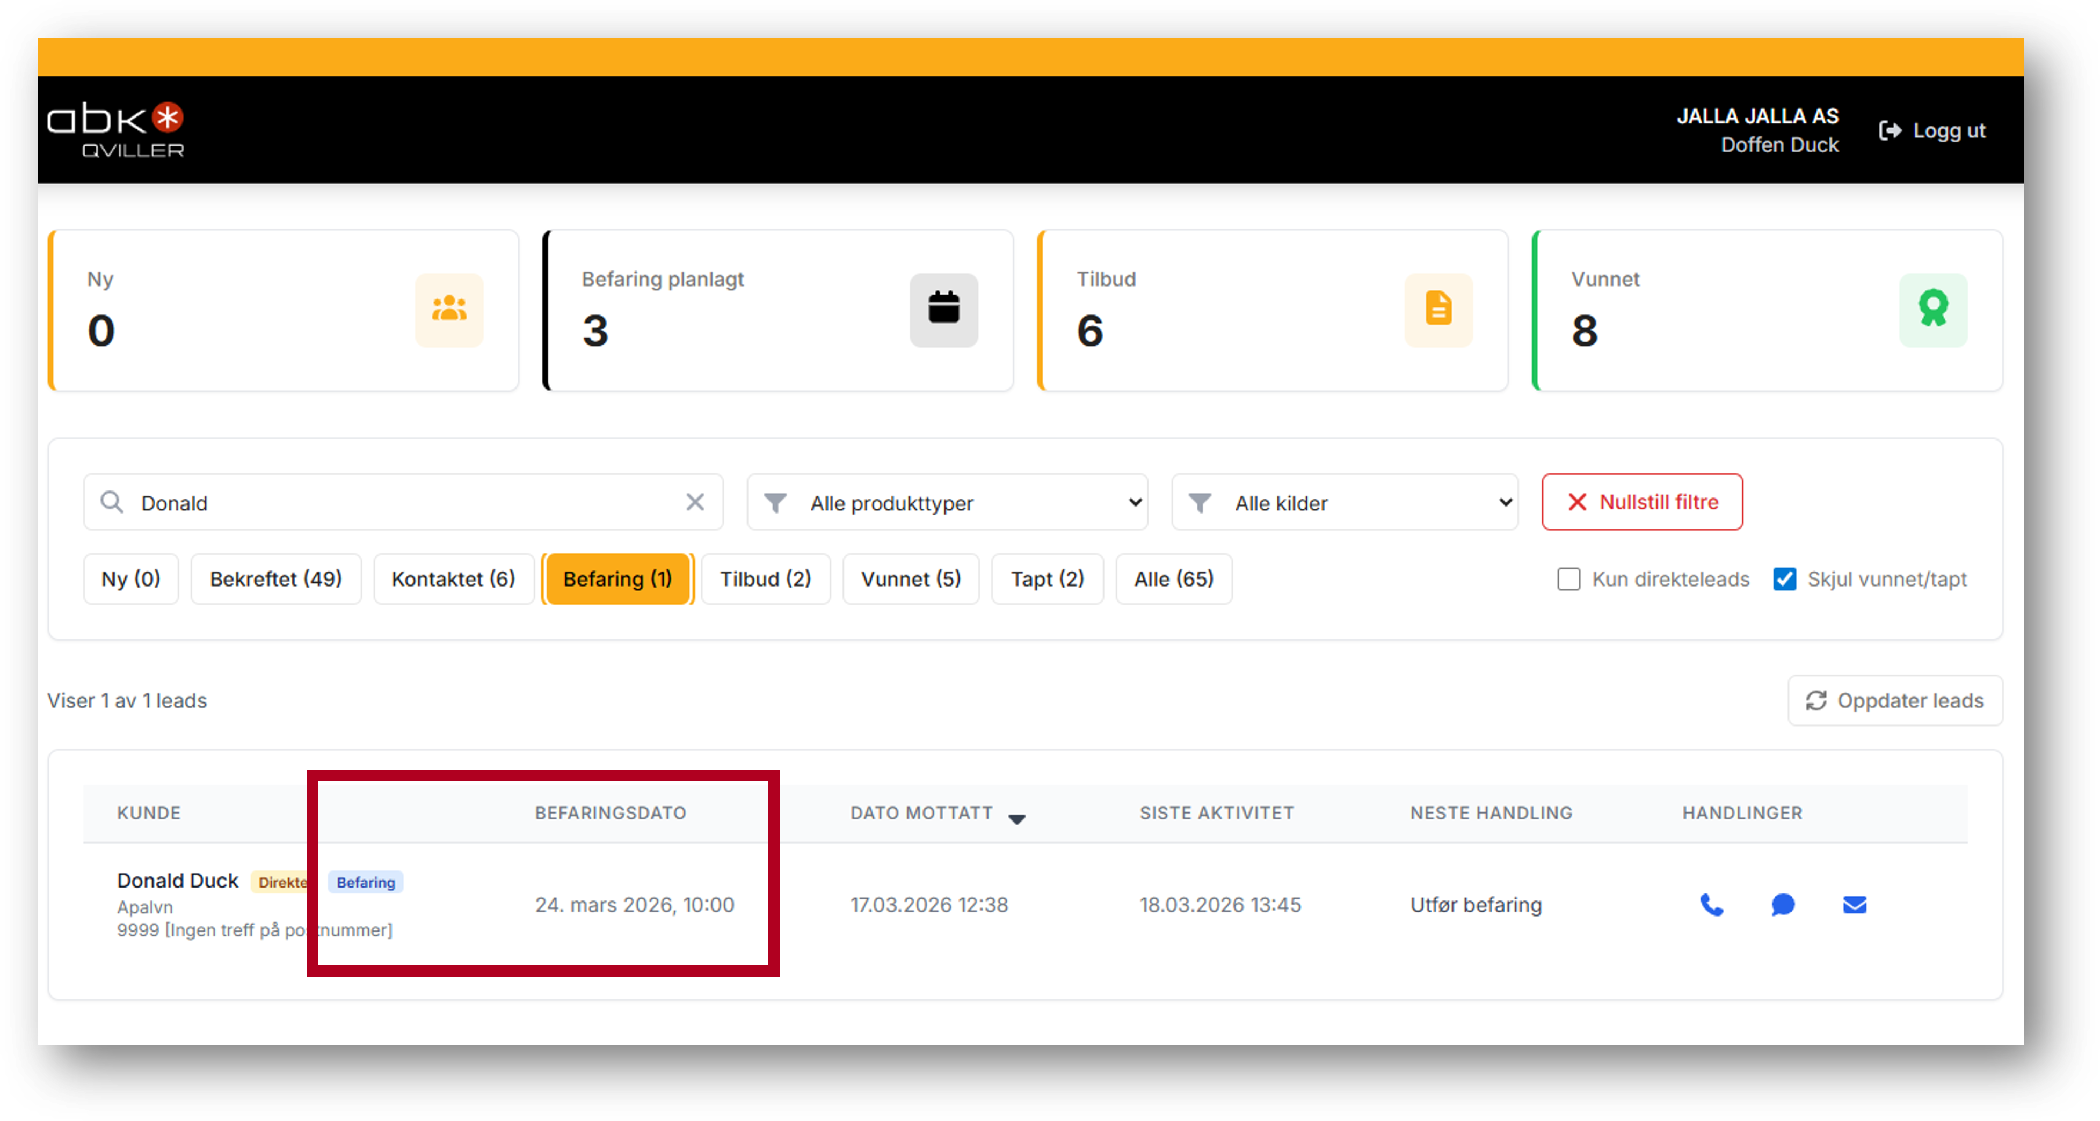Clear the search field with the X icon

(695, 502)
